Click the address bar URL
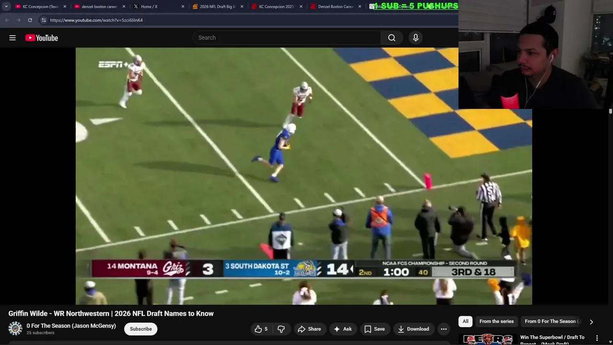The height and width of the screenshot is (345, 613). tap(96, 20)
